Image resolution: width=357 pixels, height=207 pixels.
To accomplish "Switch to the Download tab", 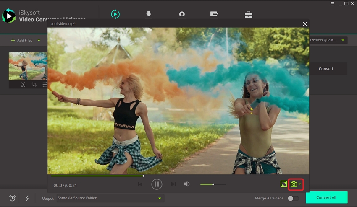I will click(148, 14).
